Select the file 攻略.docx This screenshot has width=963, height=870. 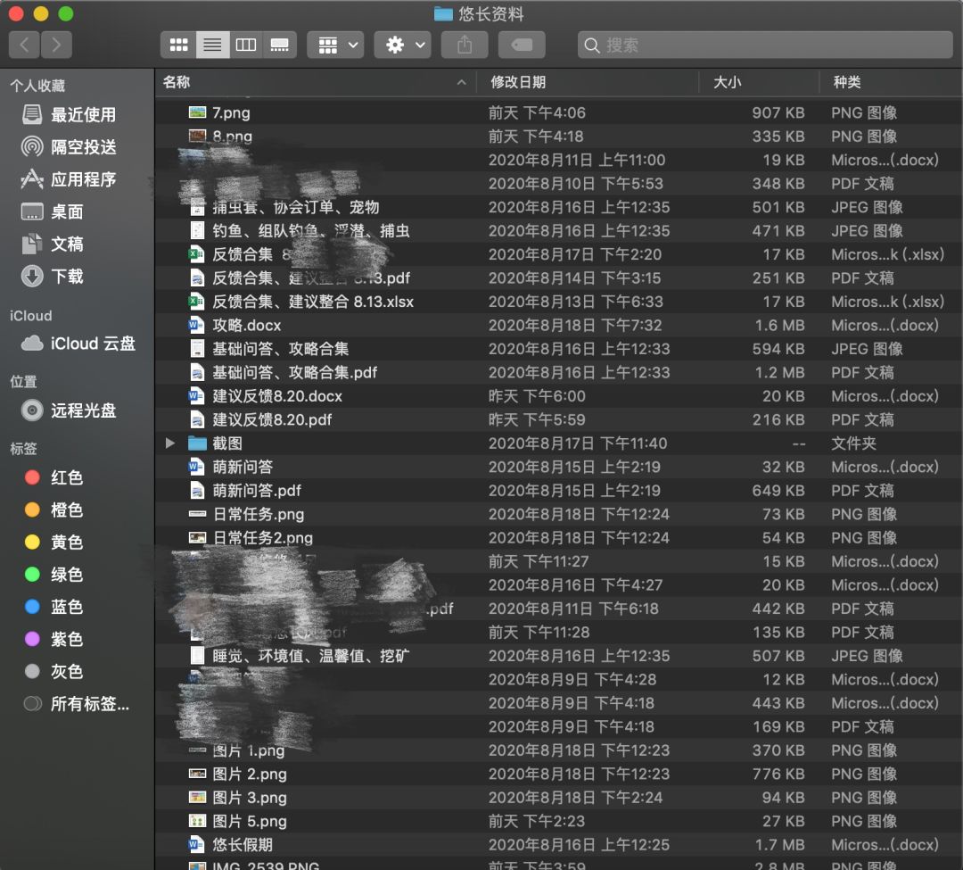[x=246, y=325]
